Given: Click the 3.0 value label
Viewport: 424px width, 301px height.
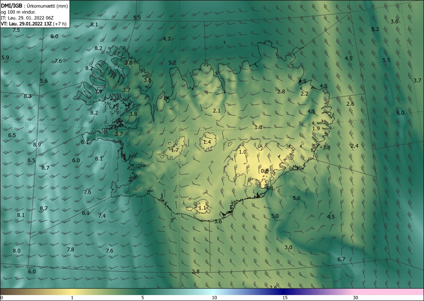Looking at the screenshot, I should click(x=288, y=247).
